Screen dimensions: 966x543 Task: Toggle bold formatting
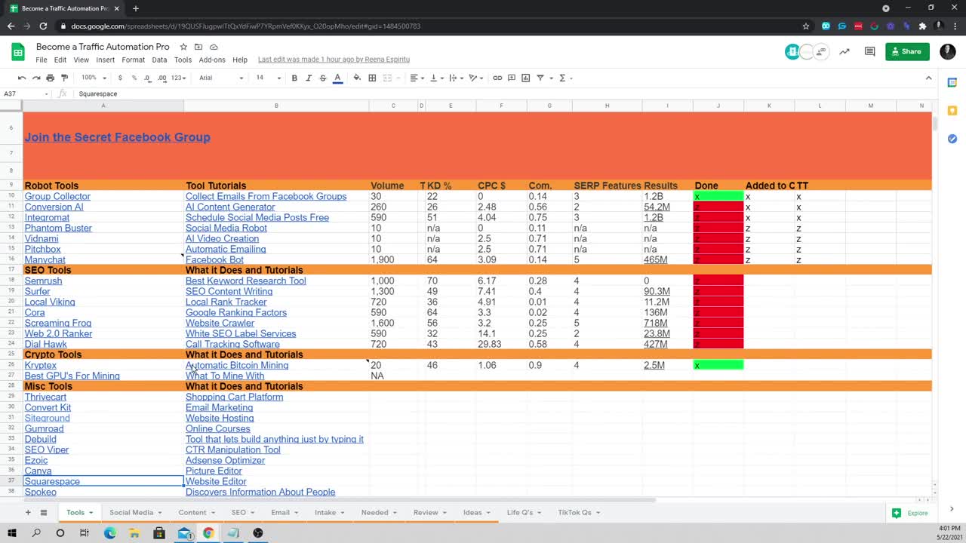[x=294, y=78]
